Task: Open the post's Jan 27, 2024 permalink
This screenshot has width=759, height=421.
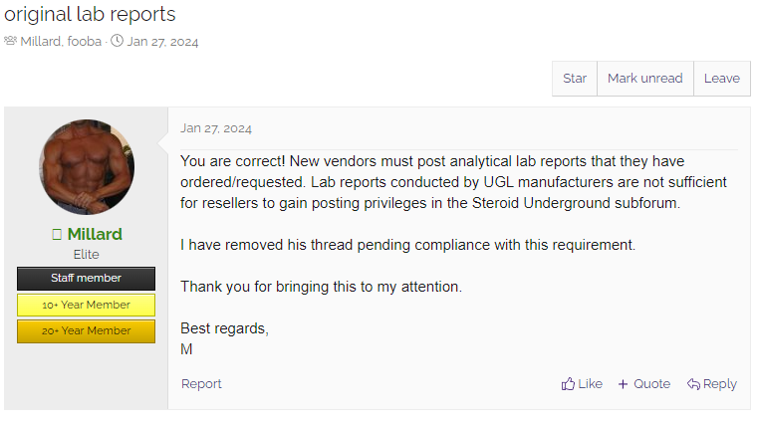Action: click(x=216, y=128)
